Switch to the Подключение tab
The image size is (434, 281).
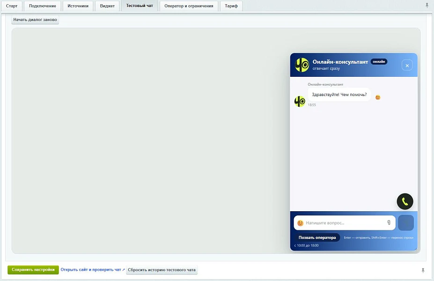click(42, 6)
